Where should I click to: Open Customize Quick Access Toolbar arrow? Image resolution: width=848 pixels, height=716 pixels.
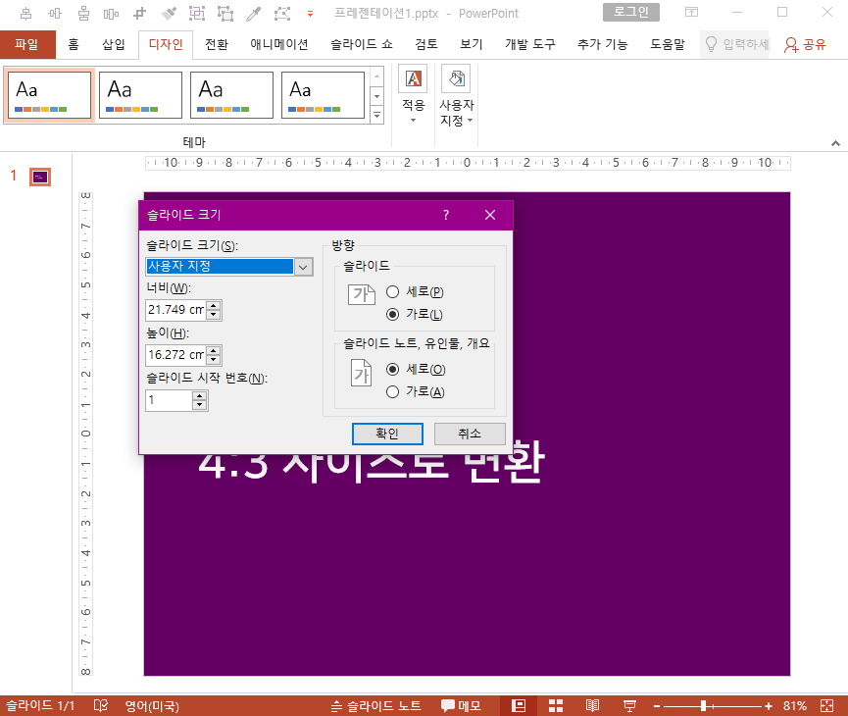click(x=310, y=14)
